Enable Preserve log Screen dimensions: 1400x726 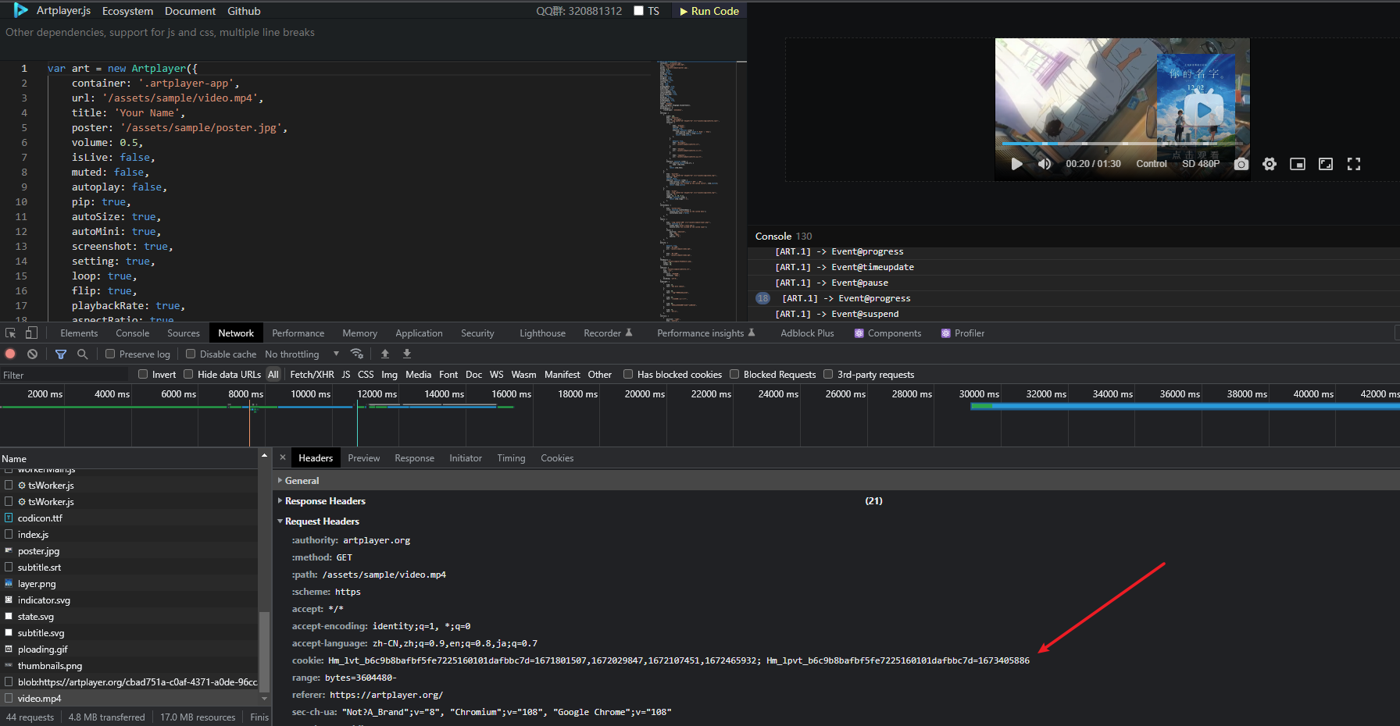tap(110, 354)
